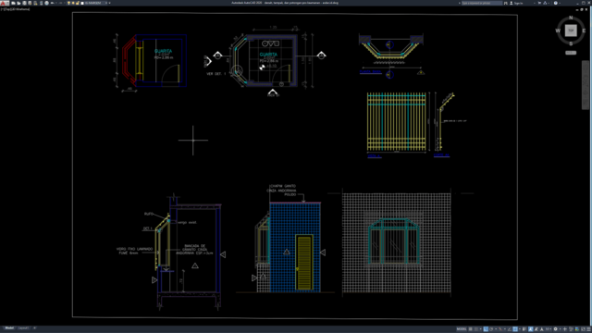
Task: Expand polar tracking angle dropdown arrow
Action: 496,329
